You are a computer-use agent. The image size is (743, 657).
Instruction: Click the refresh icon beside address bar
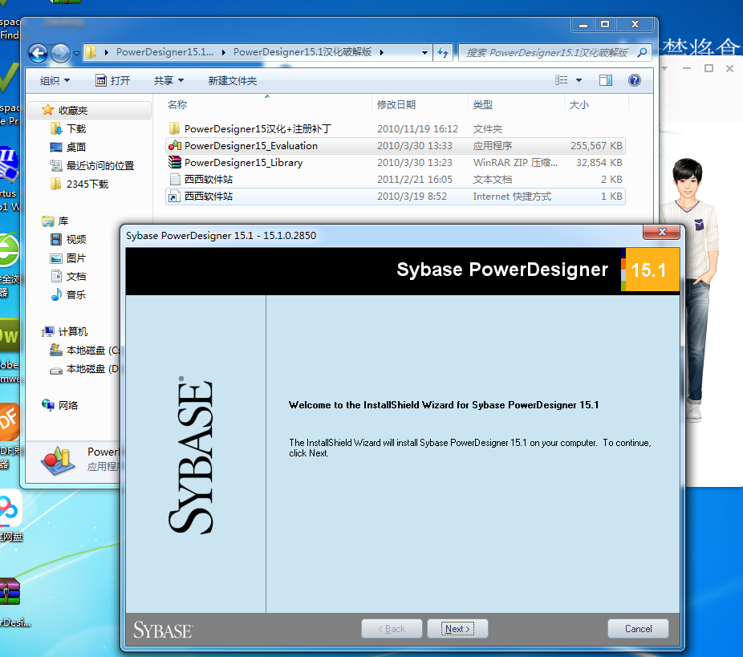[443, 53]
